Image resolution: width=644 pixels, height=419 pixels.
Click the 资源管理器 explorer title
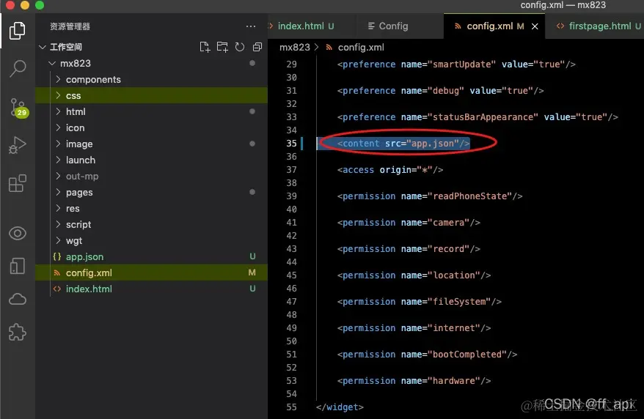pos(70,26)
